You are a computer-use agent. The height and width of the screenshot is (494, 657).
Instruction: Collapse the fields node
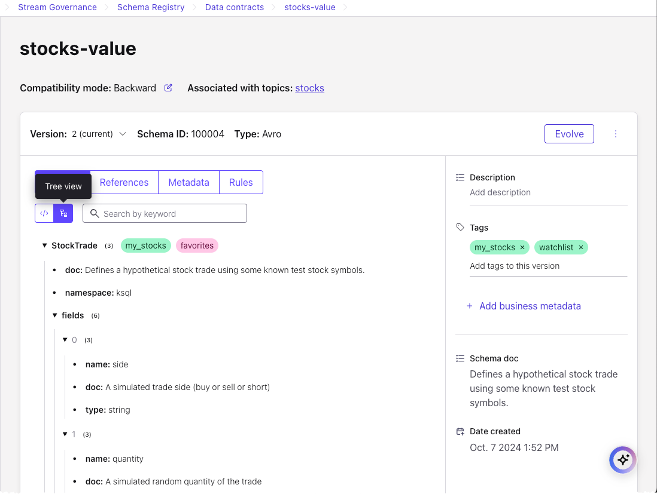click(x=55, y=315)
